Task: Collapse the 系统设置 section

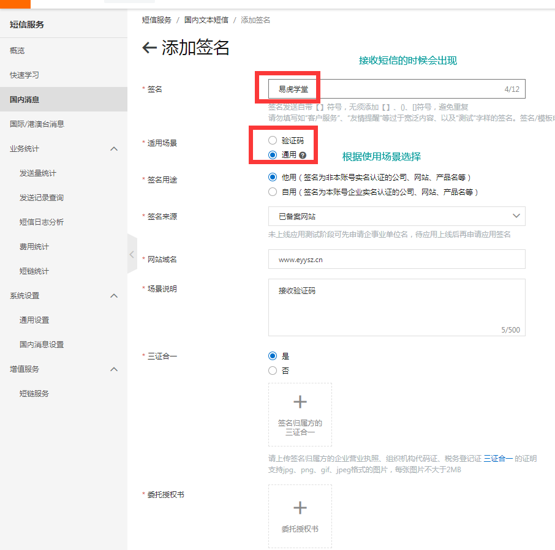Action: coord(114,295)
